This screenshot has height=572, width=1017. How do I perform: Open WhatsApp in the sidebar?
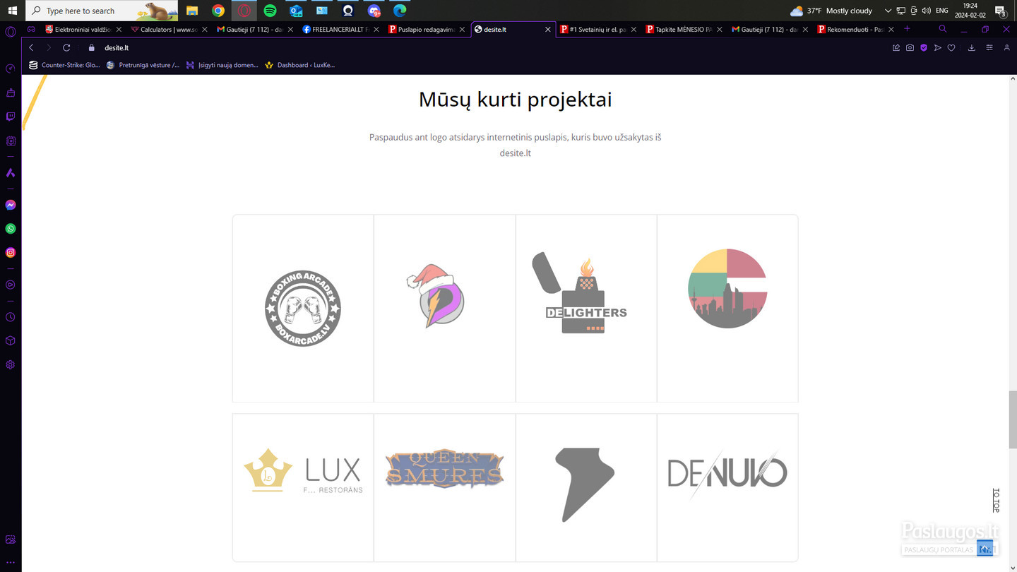click(11, 229)
